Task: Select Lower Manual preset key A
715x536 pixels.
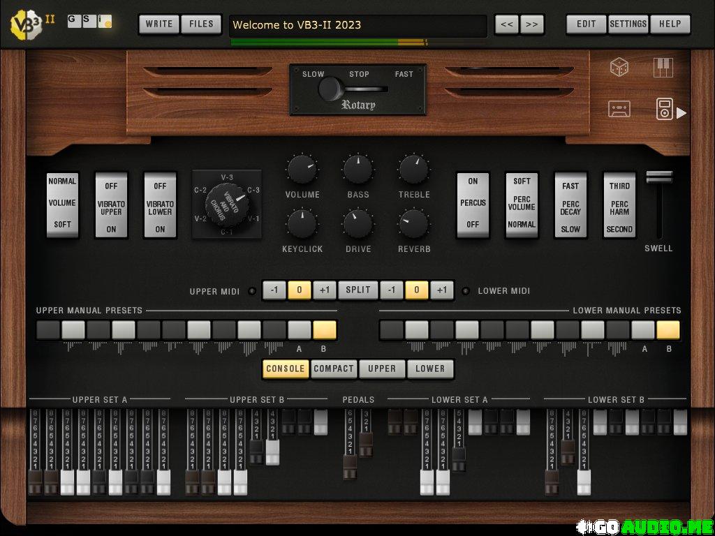Action: pyautogui.click(x=643, y=330)
